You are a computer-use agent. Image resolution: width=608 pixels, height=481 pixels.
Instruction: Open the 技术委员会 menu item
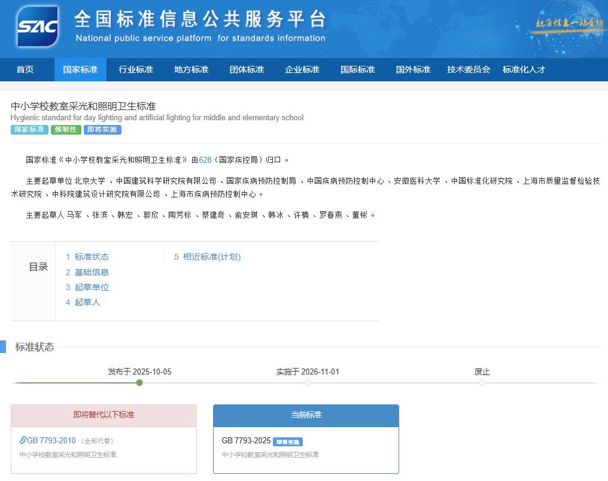(469, 69)
